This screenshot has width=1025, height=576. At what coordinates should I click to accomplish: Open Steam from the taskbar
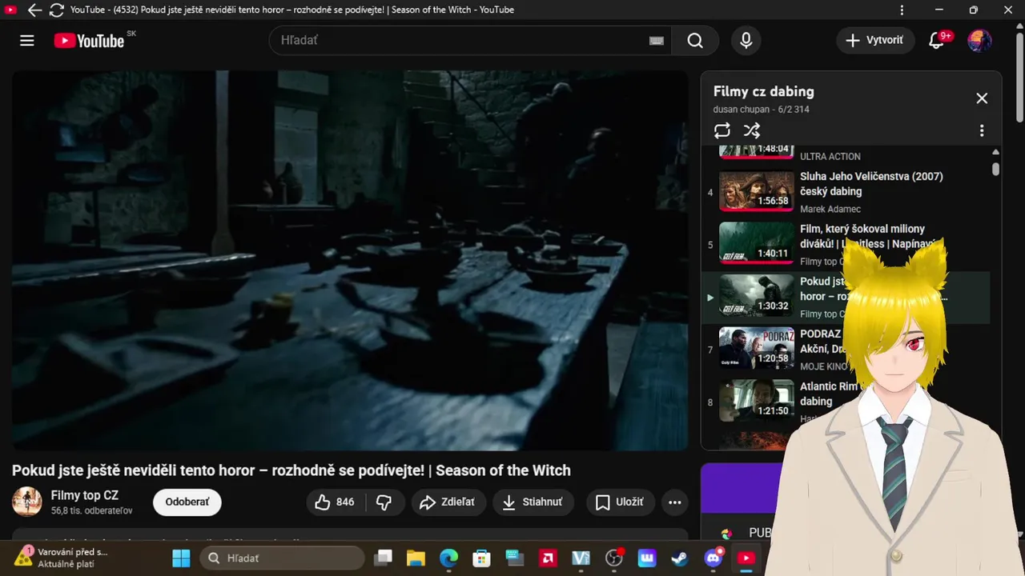point(681,558)
